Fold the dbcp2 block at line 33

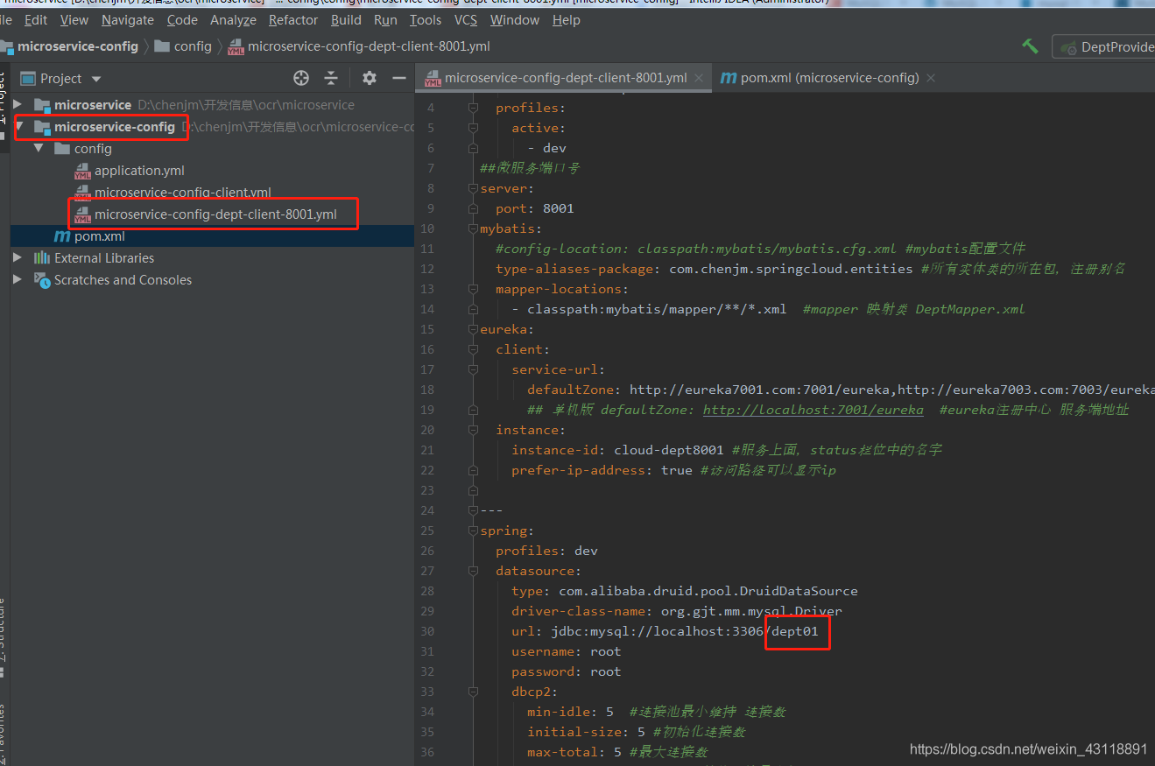click(474, 692)
